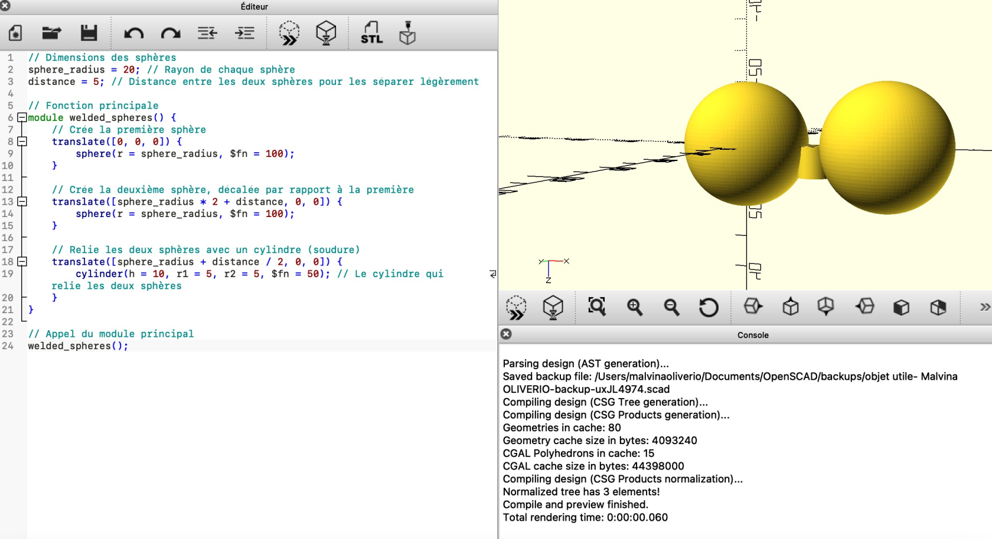Zoom out of the 3D view
Image resolution: width=992 pixels, height=539 pixels.
[671, 307]
